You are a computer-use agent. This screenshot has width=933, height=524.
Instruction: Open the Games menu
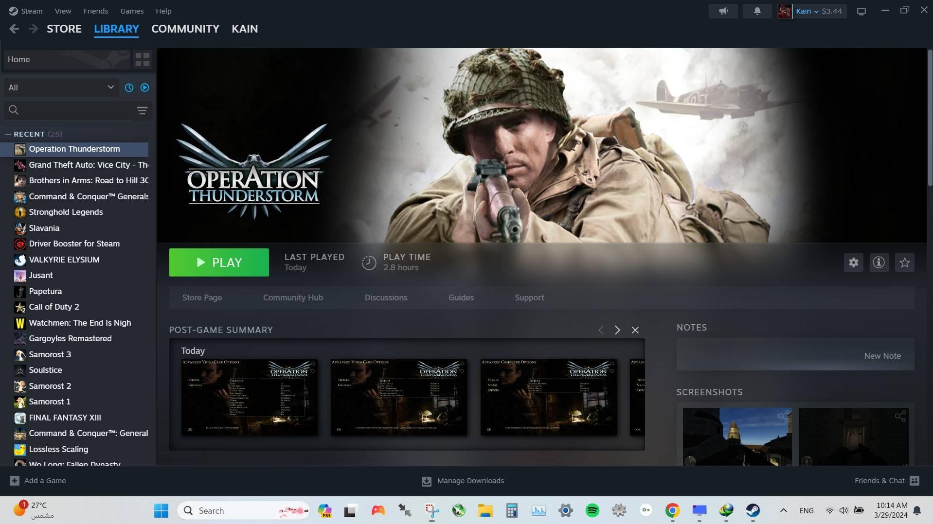pyautogui.click(x=132, y=11)
